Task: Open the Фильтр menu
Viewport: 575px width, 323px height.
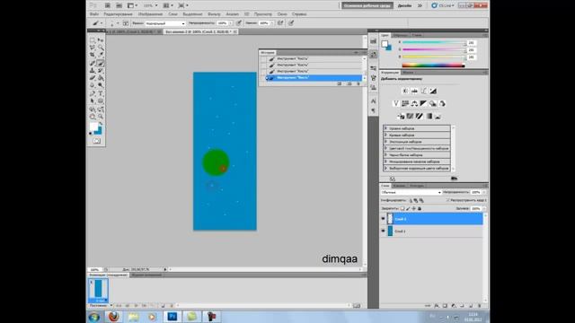Action: click(x=214, y=14)
